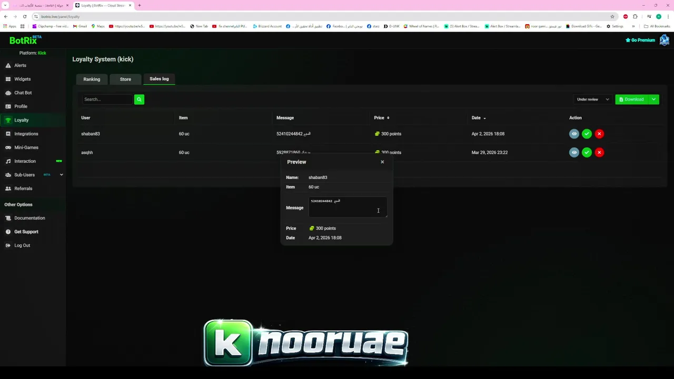The height and width of the screenshot is (379, 674).
Task: Open Mini-Games section
Action: [26, 147]
